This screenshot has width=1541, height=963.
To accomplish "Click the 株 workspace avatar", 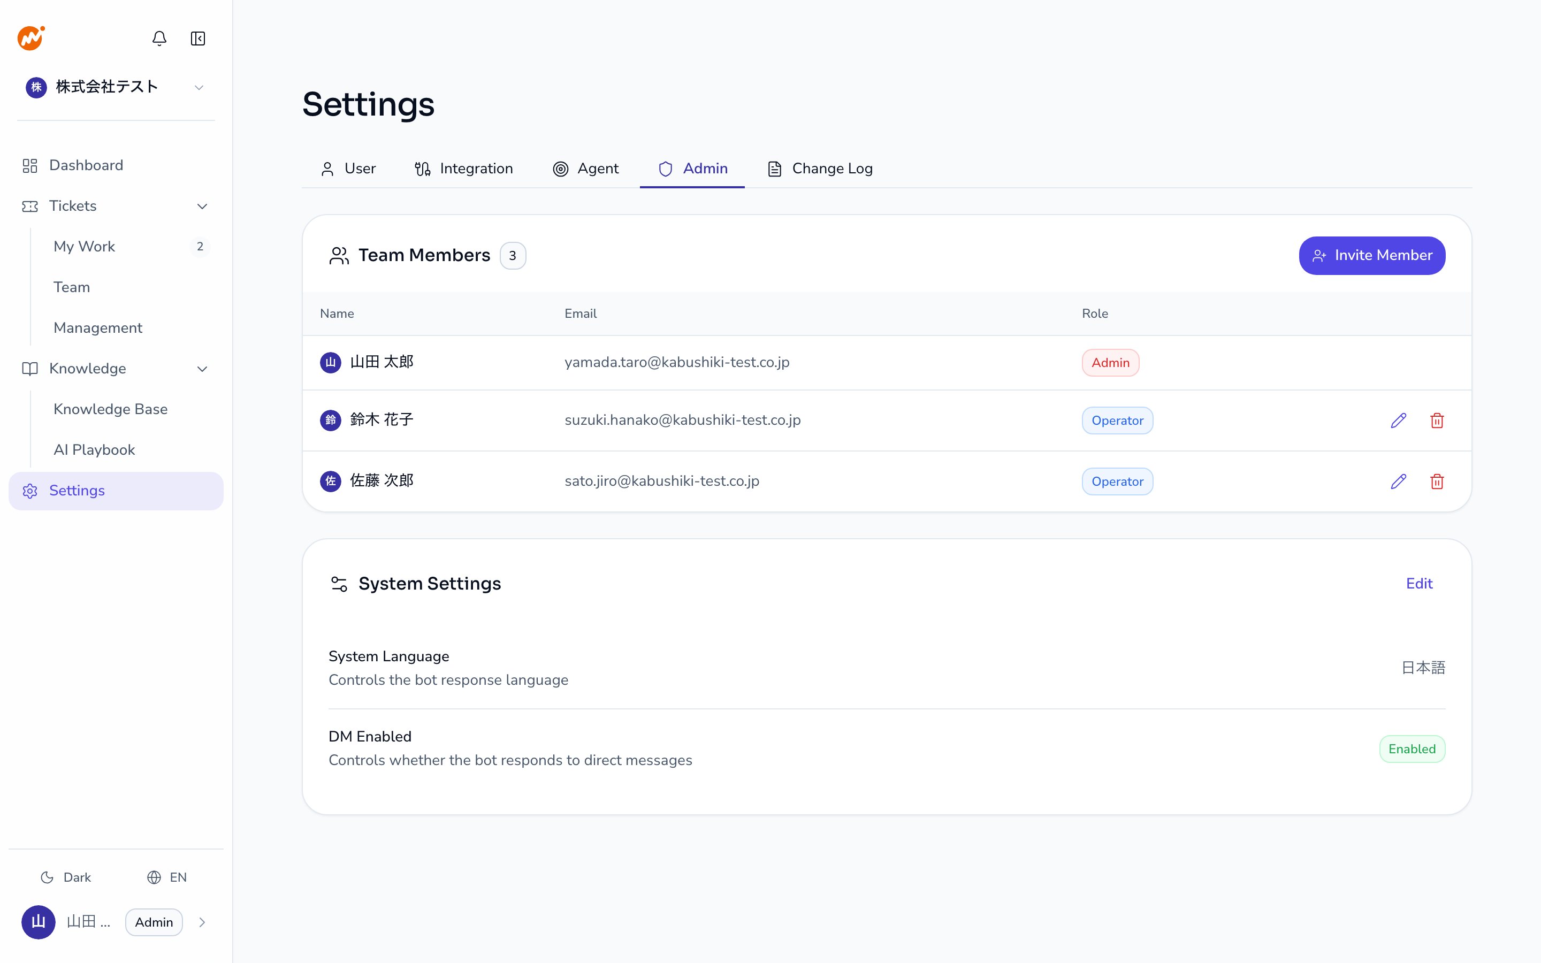I will [x=36, y=87].
